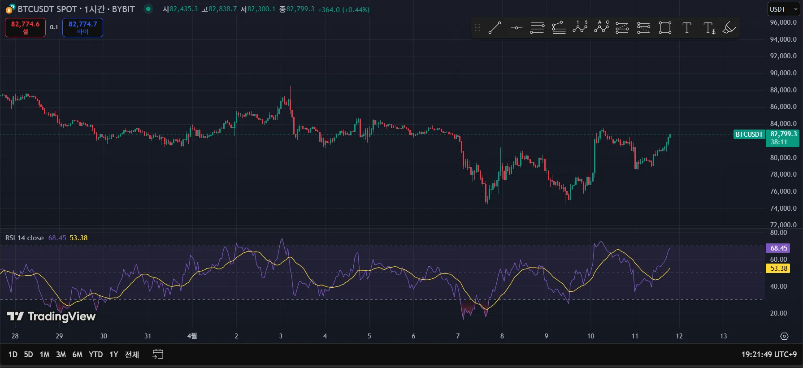803x368 pixels.
Task: Click the blue buy price button
Action: coord(82,27)
